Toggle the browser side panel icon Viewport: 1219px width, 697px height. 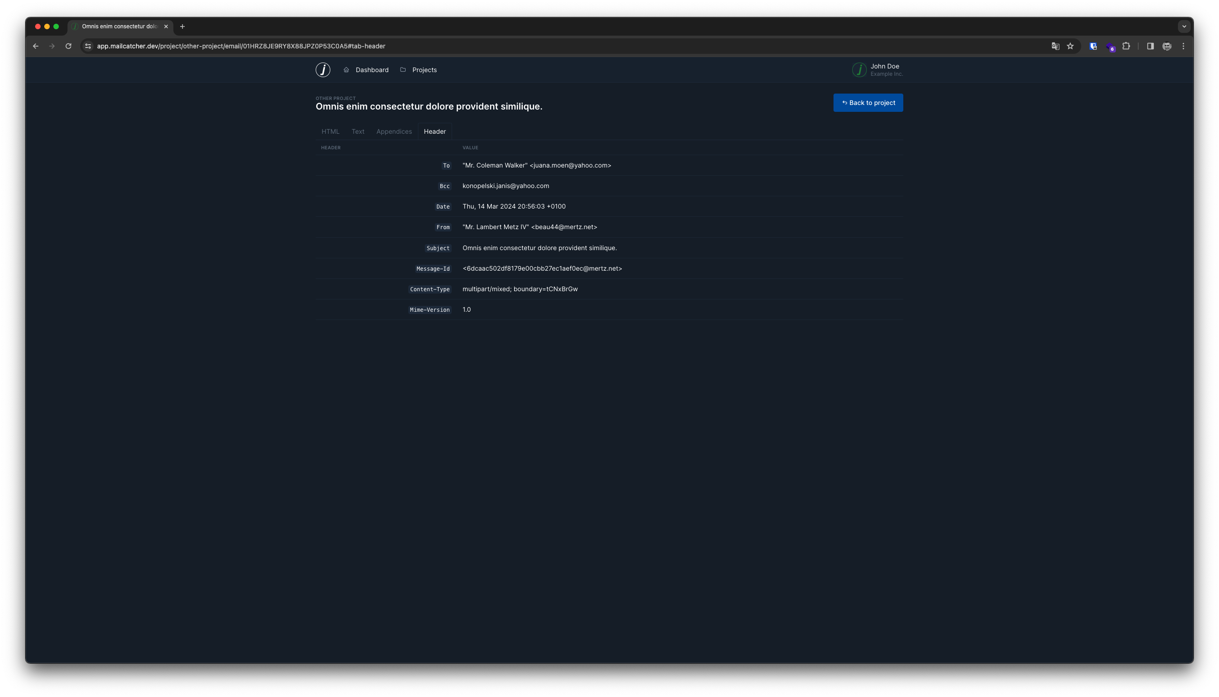1150,46
